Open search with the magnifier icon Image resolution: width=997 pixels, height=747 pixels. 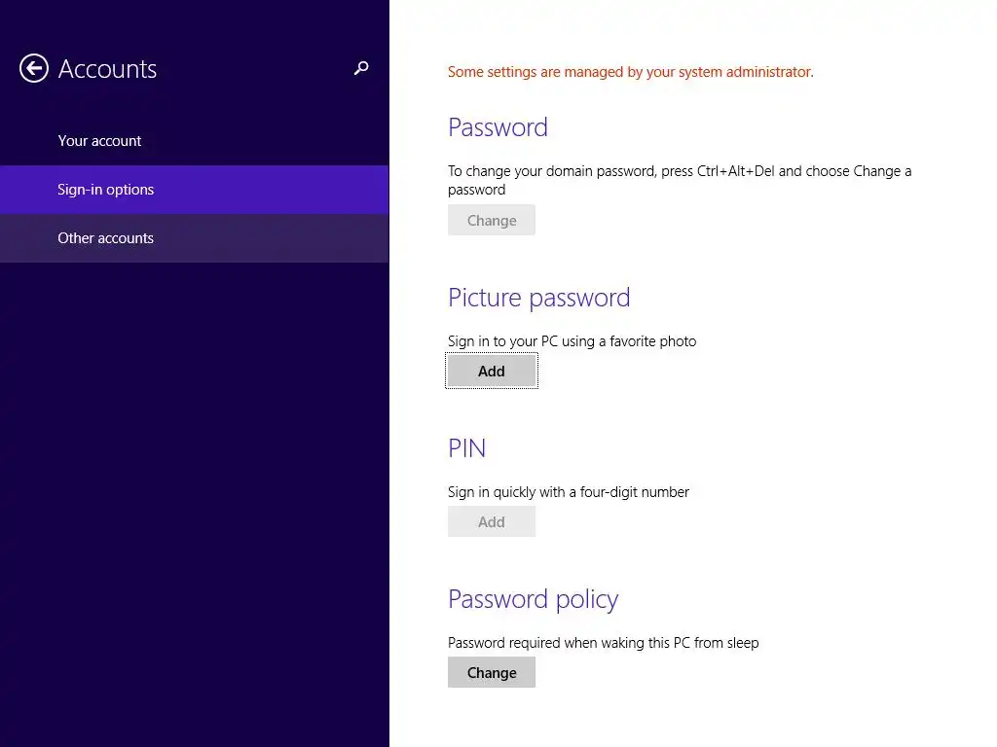[361, 68]
